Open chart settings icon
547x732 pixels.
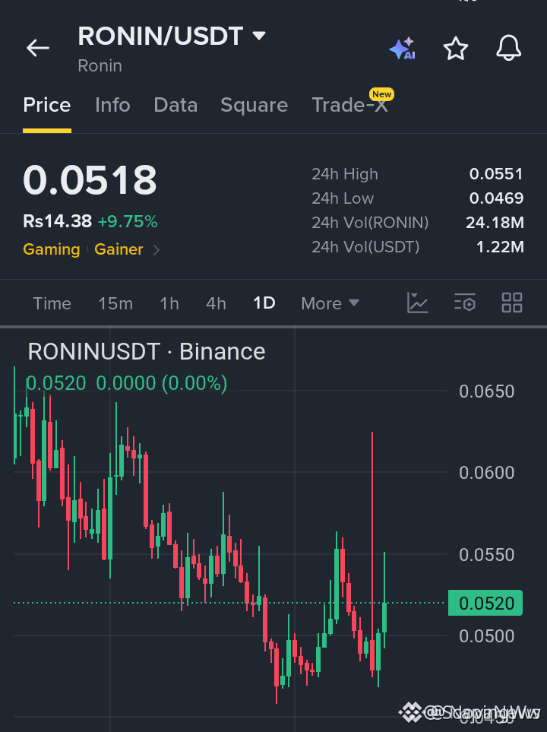465,303
